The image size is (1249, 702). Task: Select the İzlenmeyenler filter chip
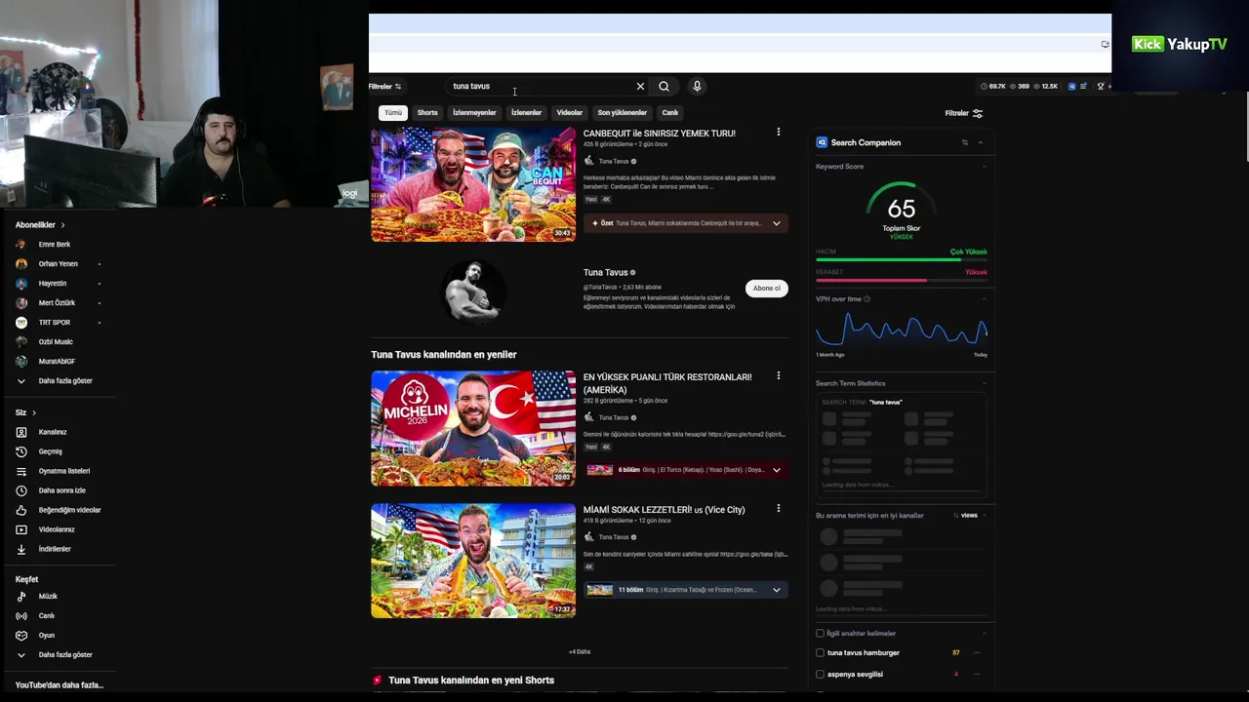tap(474, 113)
